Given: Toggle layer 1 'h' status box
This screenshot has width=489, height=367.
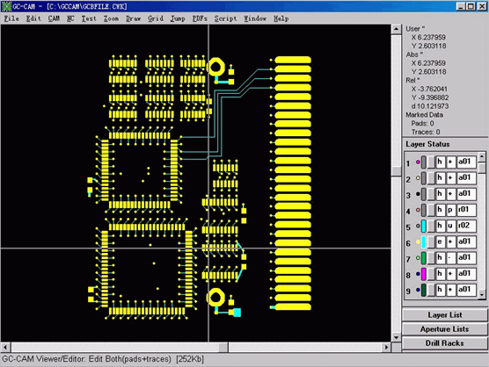Looking at the screenshot, I should (x=440, y=162).
